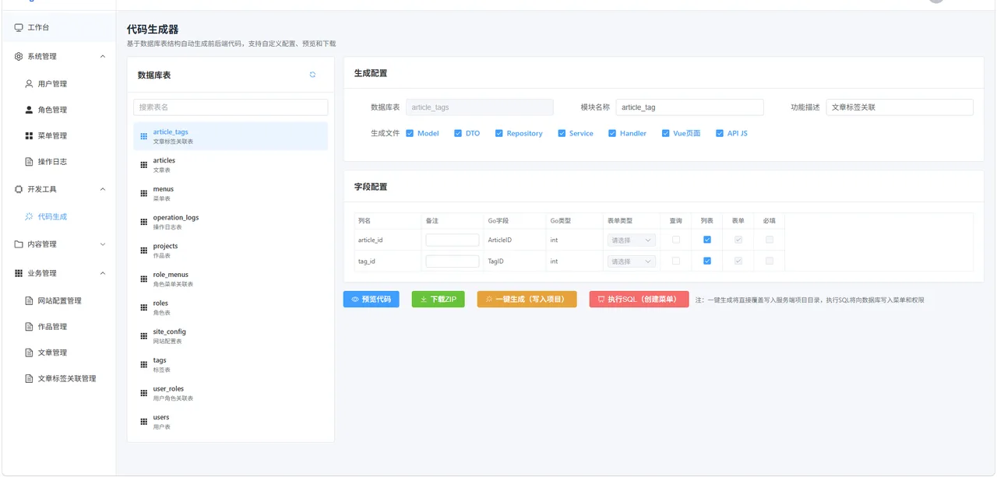
Task: Open 表单类型 dropdown for article_id
Action: [632, 240]
